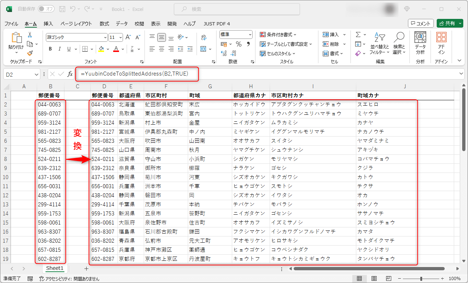Click the Save floppy disk icon
The width and height of the screenshot is (468, 283).
pos(62,9)
